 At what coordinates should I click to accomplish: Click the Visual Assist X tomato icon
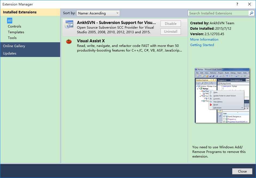click(x=69, y=41)
